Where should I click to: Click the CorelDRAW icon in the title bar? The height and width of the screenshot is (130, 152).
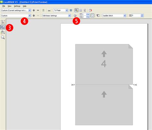coord(1,2)
